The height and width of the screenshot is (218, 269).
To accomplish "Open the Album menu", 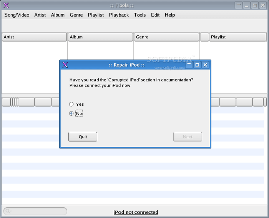I will tap(58, 15).
